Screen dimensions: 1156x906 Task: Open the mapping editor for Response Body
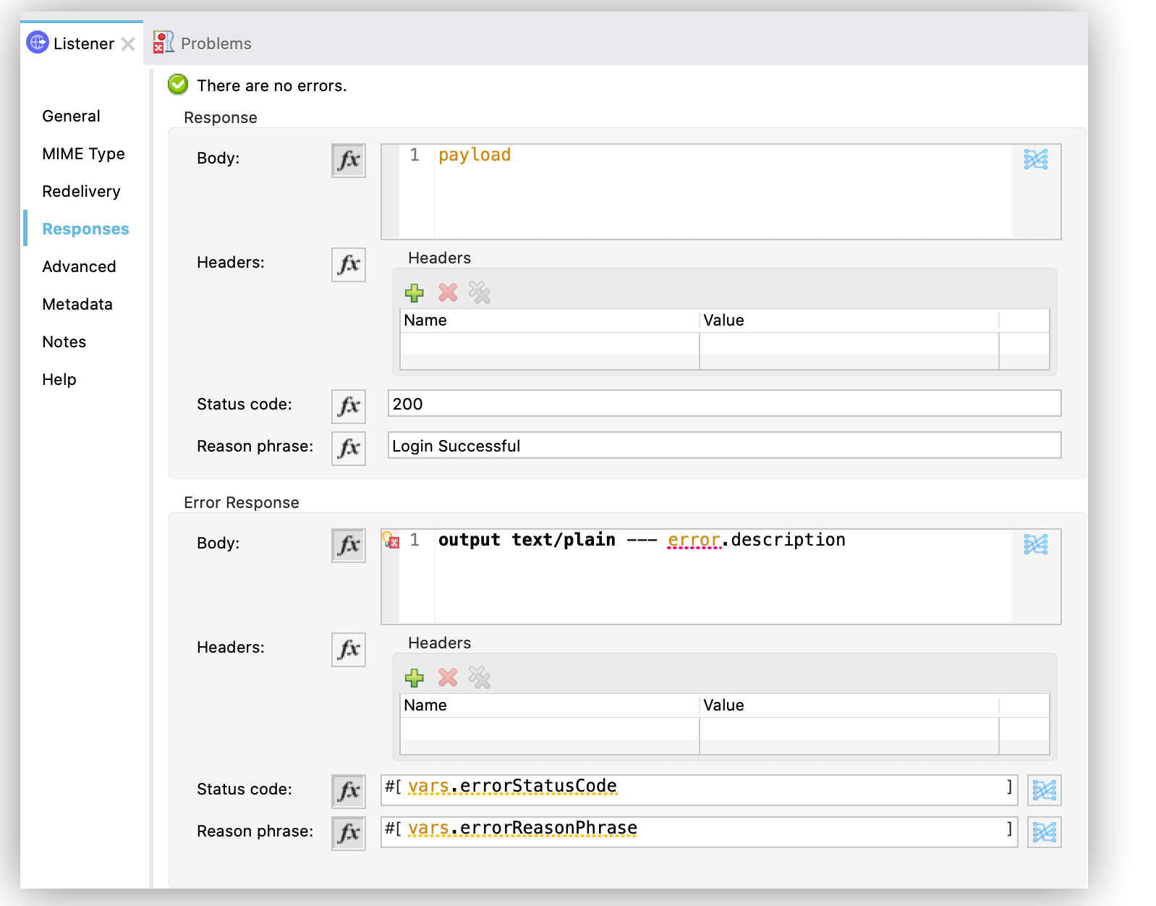(x=1035, y=159)
